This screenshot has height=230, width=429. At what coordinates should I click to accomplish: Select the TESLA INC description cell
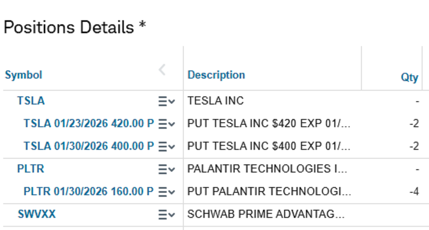pyautogui.click(x=215, y=101)
